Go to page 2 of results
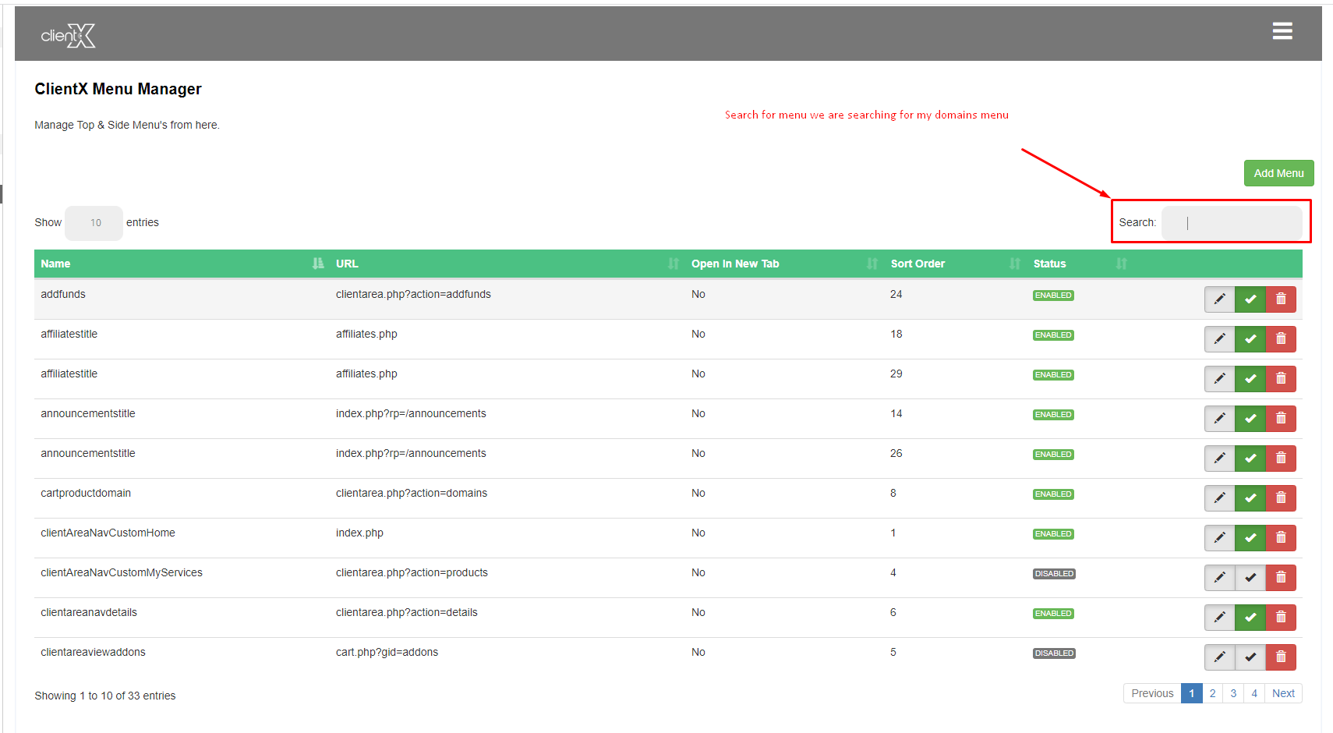This screenshot has width=1333, height=733. [1212, 693]
